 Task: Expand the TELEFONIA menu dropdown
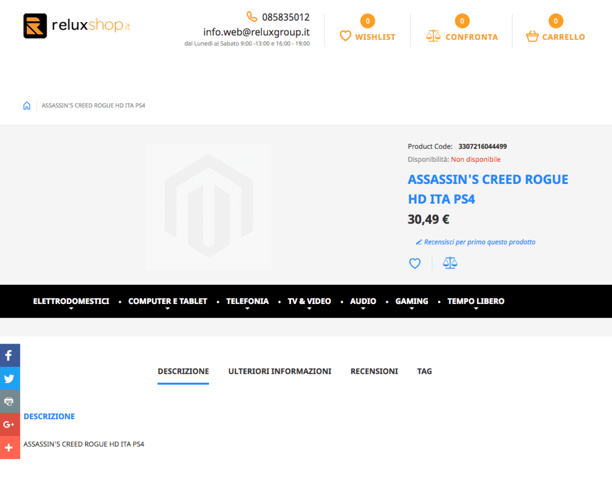pyautogui.click(x=247, y=301)
